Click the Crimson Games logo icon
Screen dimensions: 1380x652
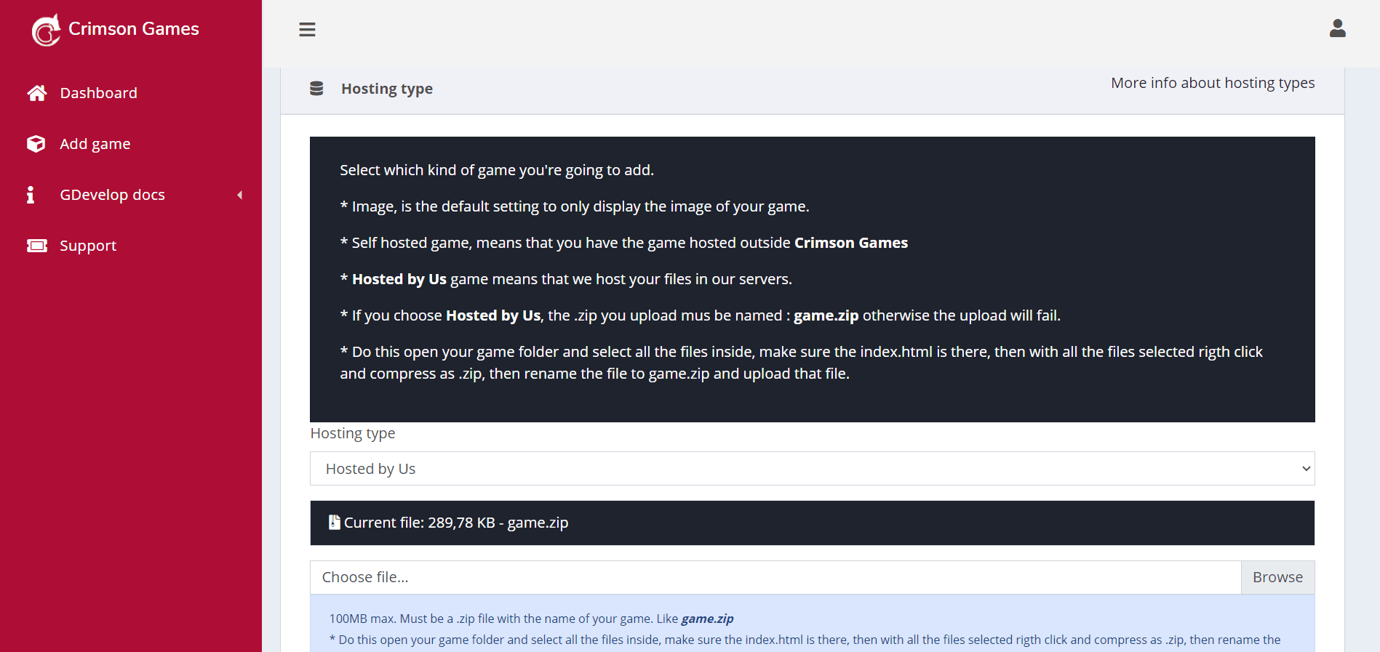(x=46, y=30)
